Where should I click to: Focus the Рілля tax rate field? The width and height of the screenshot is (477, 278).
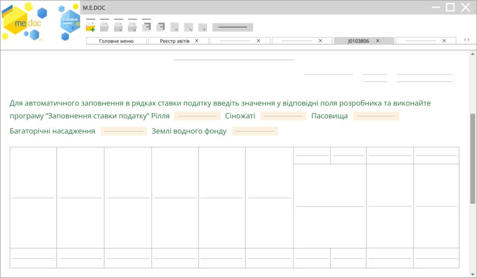197,116
